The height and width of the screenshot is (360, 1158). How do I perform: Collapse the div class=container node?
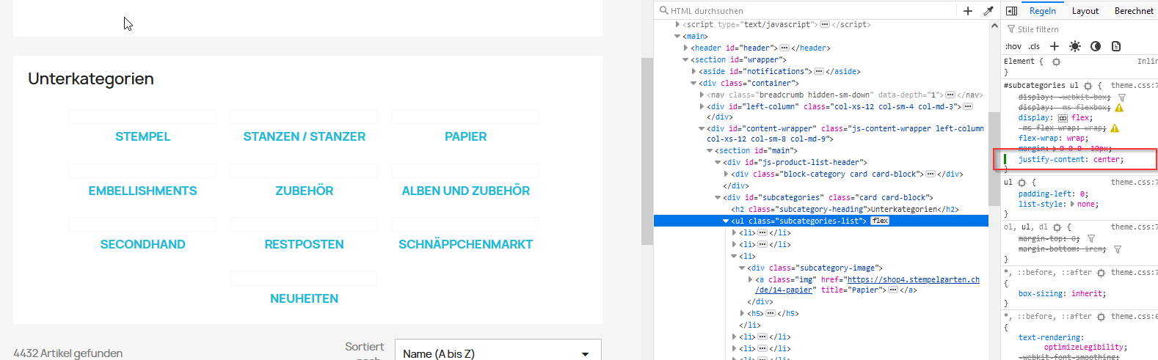click(x=693, y=83)
